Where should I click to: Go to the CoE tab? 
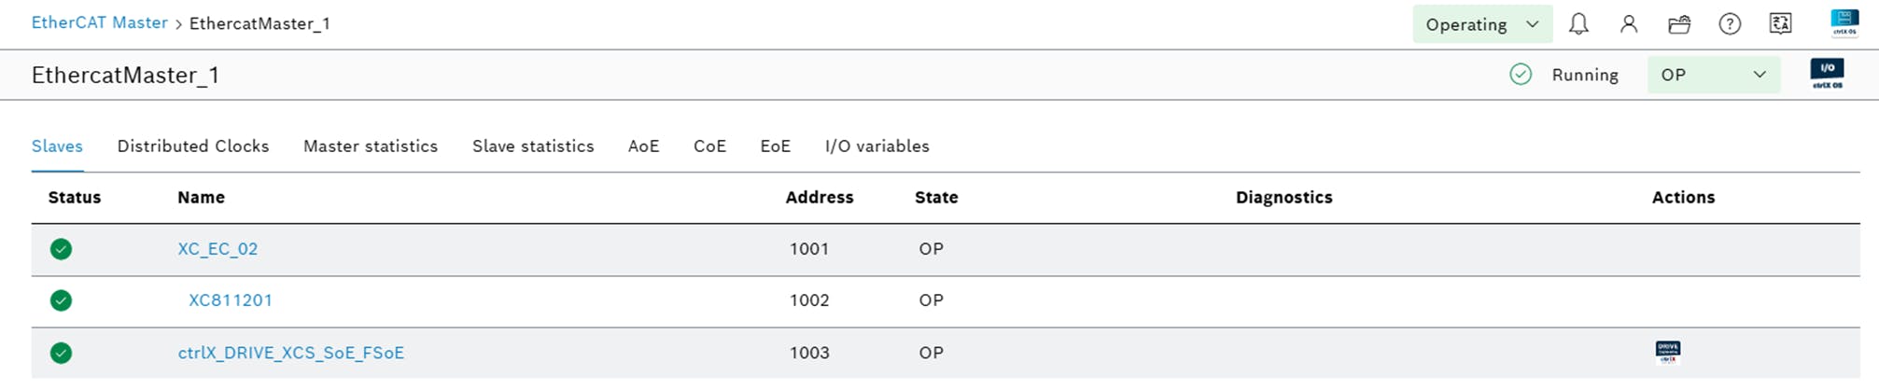[x=709, y=146]
